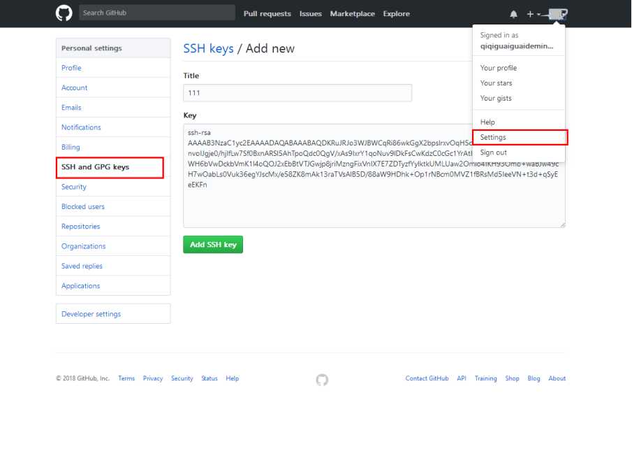Screen dimensions: 632x449
Task: Click the Add SSH key button
Action: (x=213, y=245)
